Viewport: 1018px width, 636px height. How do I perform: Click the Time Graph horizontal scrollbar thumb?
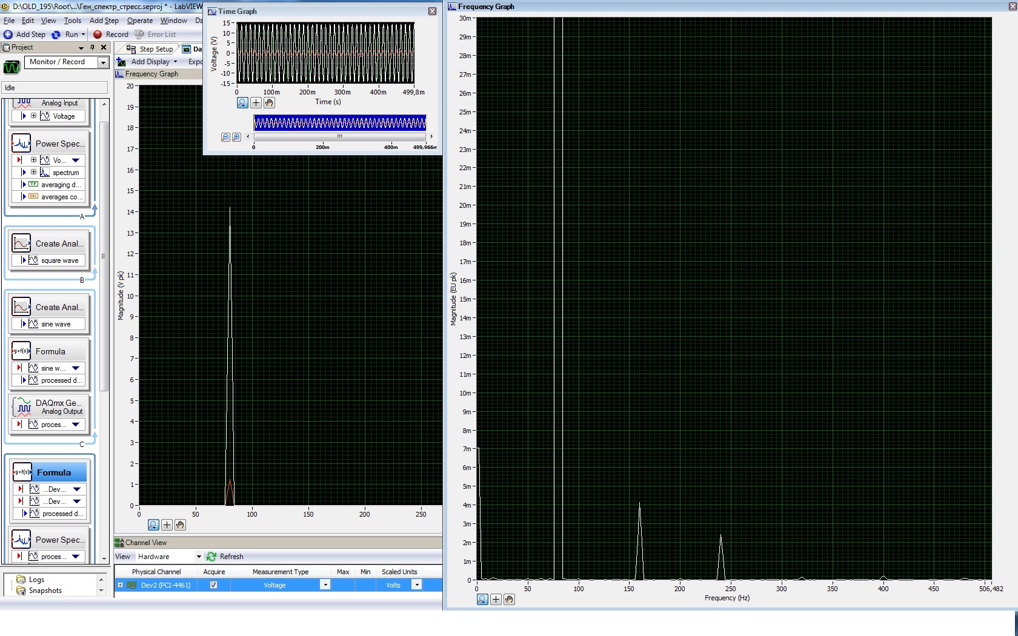click(x=339, y=137)
